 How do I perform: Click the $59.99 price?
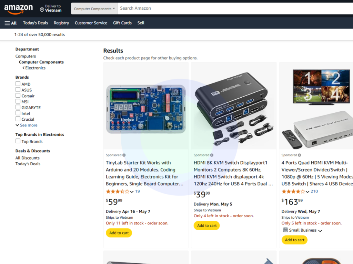[x=114, y=201]
